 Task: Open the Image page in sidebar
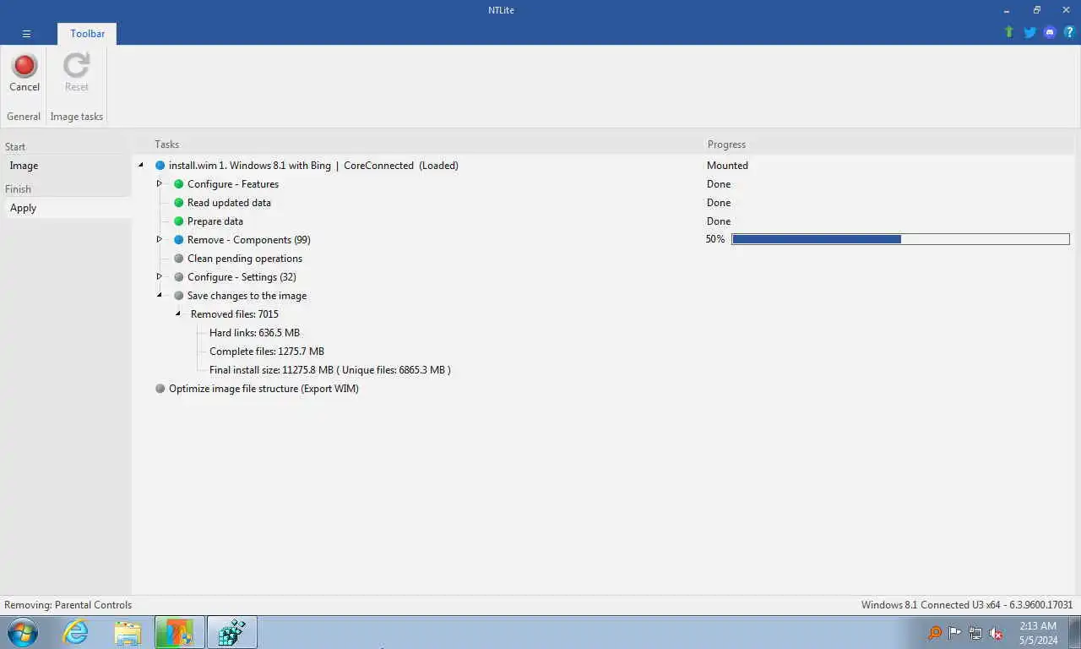point(68,166)
